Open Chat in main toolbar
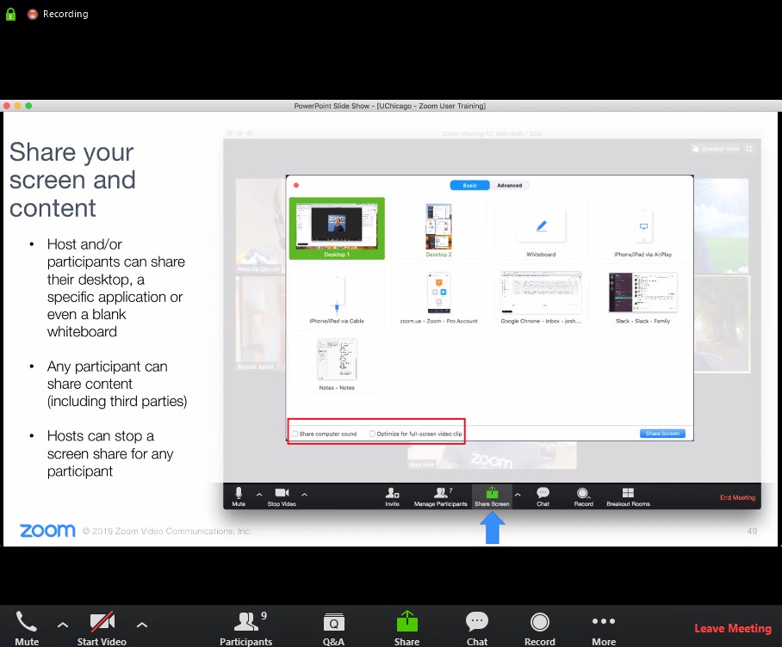This screenshot has width=782, height=647. 477,627
